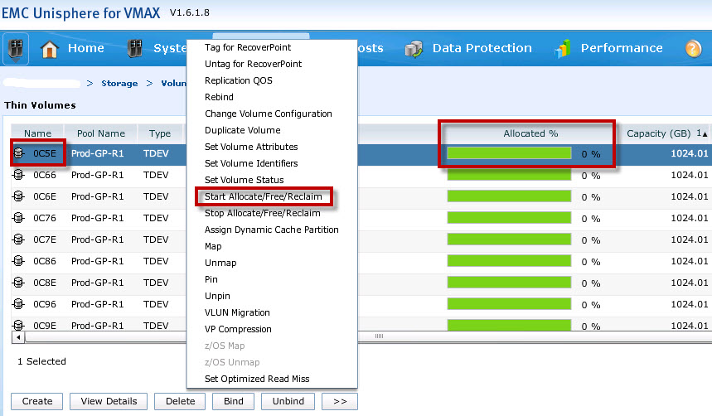712x416 pixels.
Task: Click the Home house icon
Action: tap(51, 49)
